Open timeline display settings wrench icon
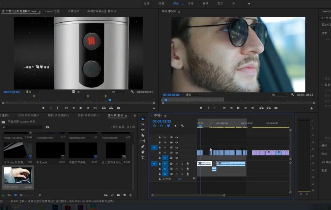The width and height of the screenshot is (331, 210). coord(182,126)
